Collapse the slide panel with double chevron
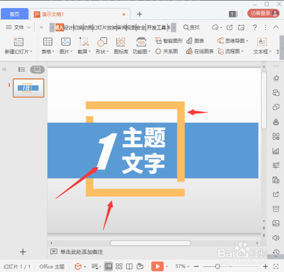Viewport: 284px width, 272px height. (4, 69)
